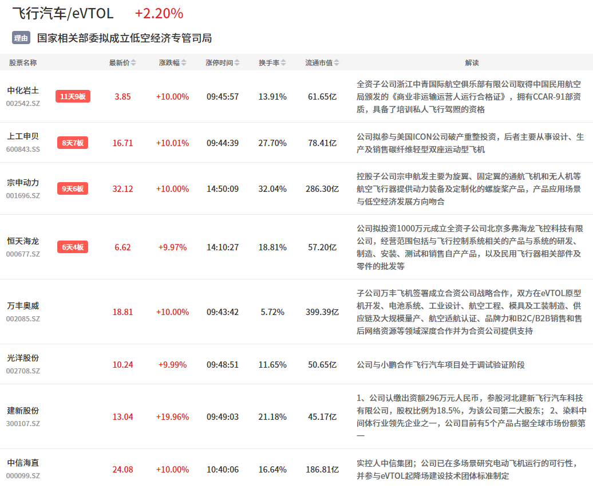
Task: Click the 解读 column header
Action: click(x=472, y=63)
